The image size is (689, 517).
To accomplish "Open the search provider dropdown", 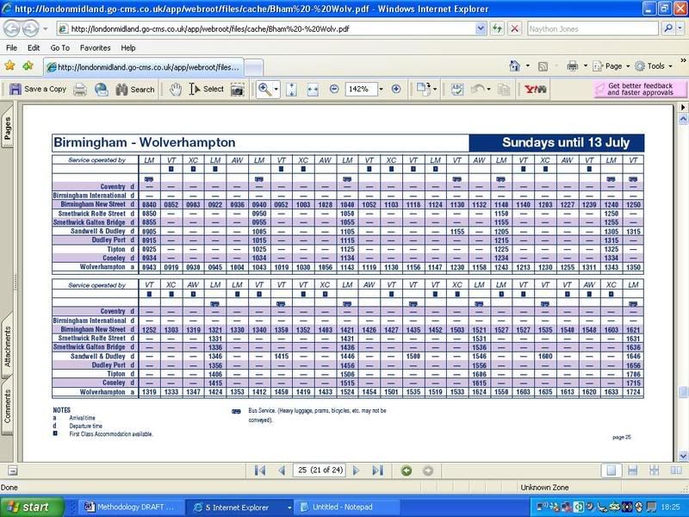I will click(x=680, y=29).
